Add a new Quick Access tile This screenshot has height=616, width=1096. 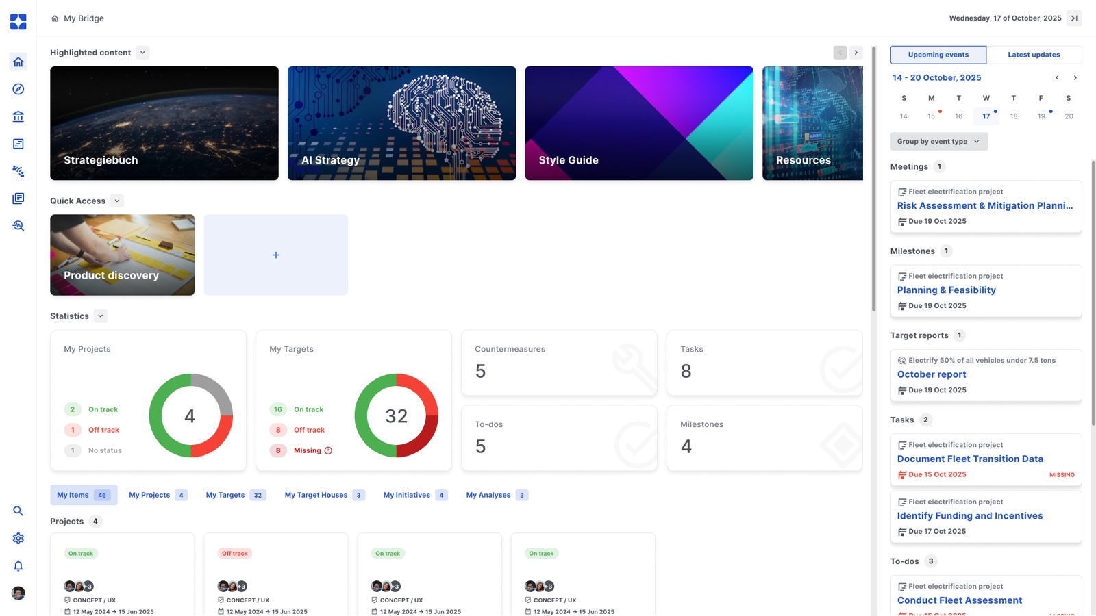point(276,255)
